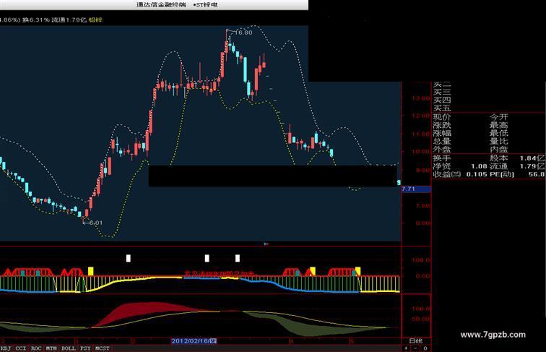Image resolution: width=546 pixels, height=352 pixels.
Task: Click the 16.80 high price label
Action: [x=243, y=33]
